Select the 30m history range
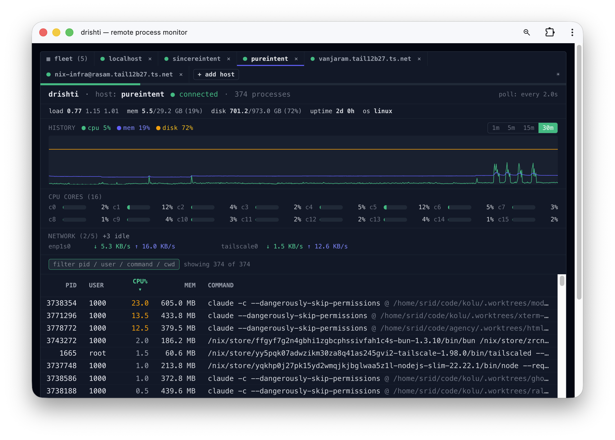The image size is (615, 440). point(548,128)
